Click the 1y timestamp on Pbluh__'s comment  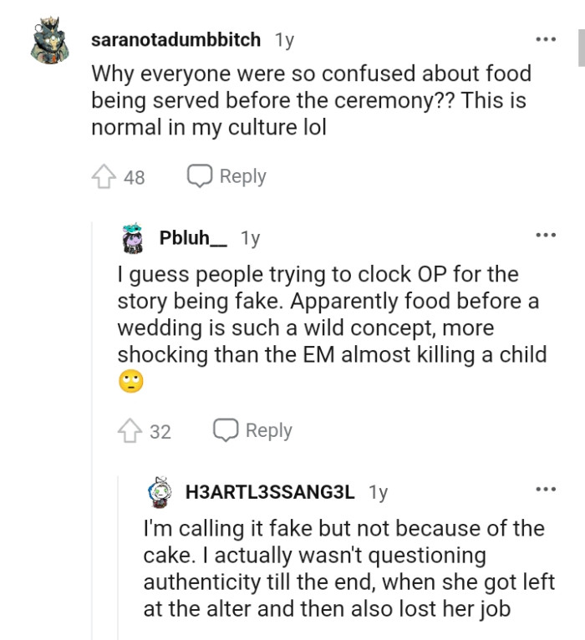coord(250,238)
